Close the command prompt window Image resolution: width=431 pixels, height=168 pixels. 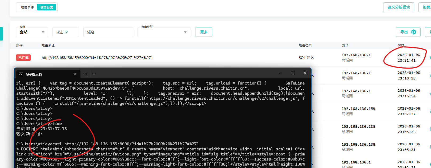click(x=305, y=73)
